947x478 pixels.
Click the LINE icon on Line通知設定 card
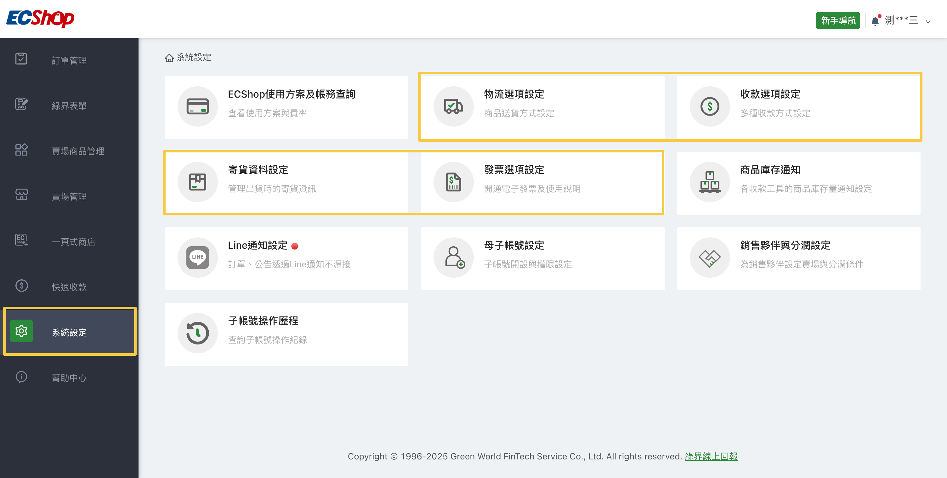(197, 257)
